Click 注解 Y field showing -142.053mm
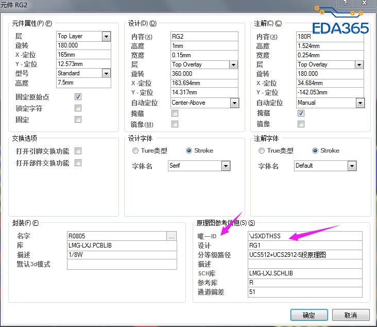The image size is (377, 327). 330,92
